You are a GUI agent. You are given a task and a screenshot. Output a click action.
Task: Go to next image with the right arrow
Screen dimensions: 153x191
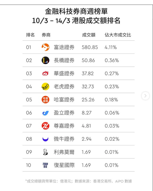(145, 96)
